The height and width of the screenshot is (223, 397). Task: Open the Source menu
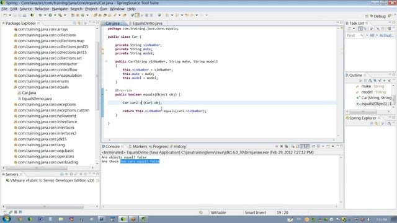pos(25,9)
